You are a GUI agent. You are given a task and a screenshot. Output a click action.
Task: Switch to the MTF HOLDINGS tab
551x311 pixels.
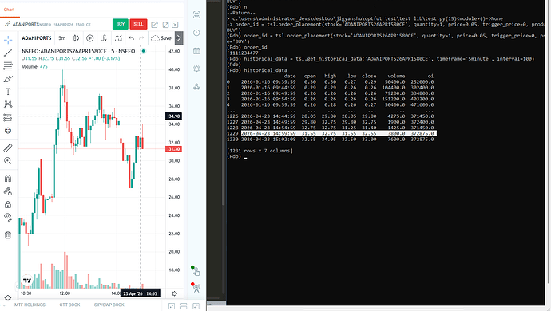coord(30,305)
